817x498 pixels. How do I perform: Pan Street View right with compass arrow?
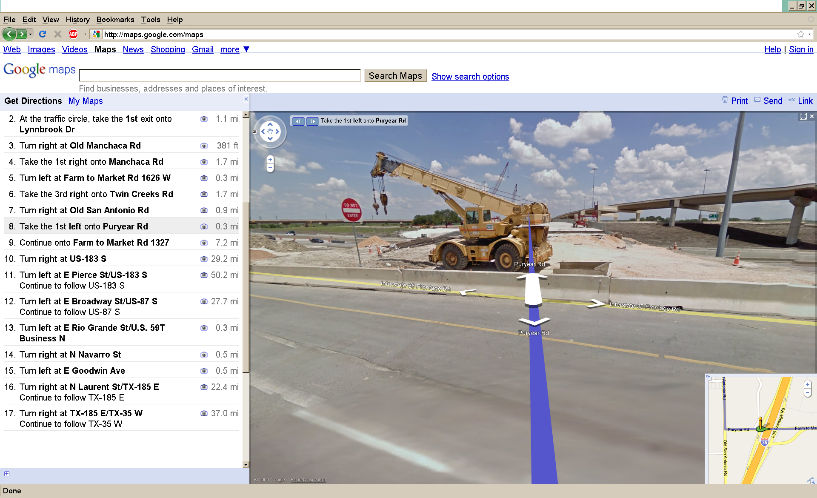(x=277, y=132)
